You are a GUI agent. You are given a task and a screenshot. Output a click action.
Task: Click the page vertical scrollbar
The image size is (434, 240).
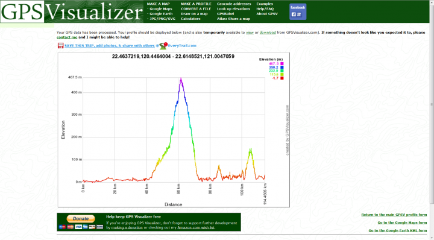(432, 105)
